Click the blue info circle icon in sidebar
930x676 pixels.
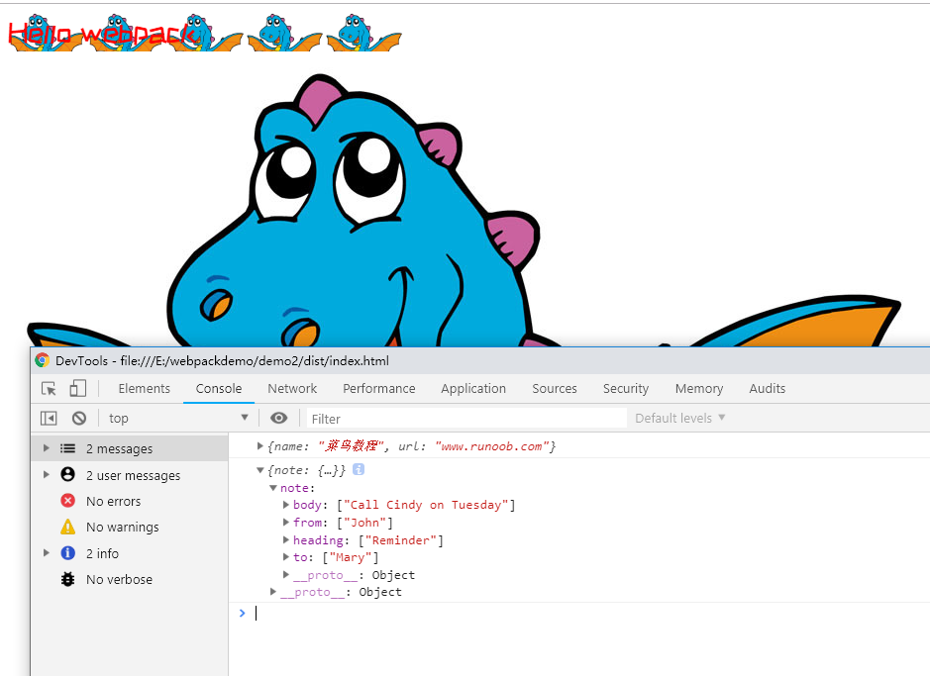[68, 552]
